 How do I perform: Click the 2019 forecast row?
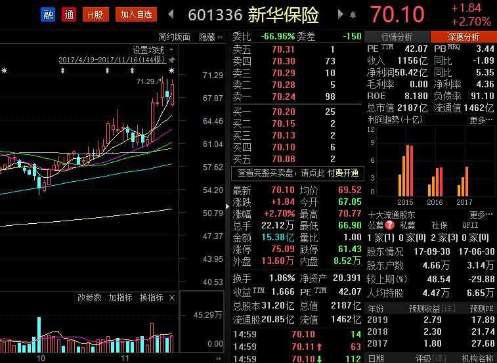431,320
